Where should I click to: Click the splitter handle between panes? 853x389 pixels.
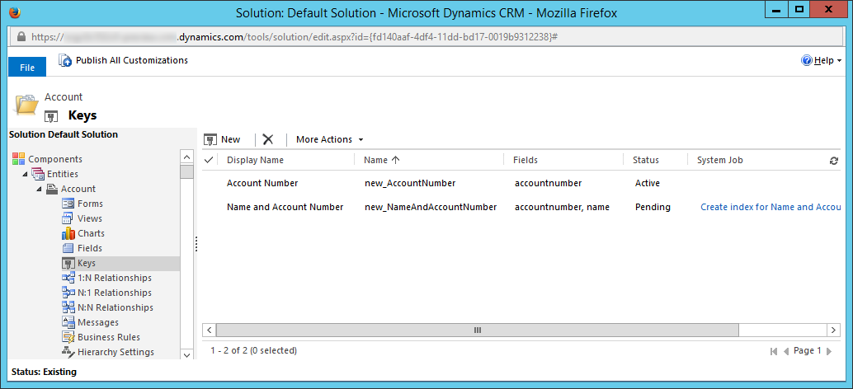[196, 244]
